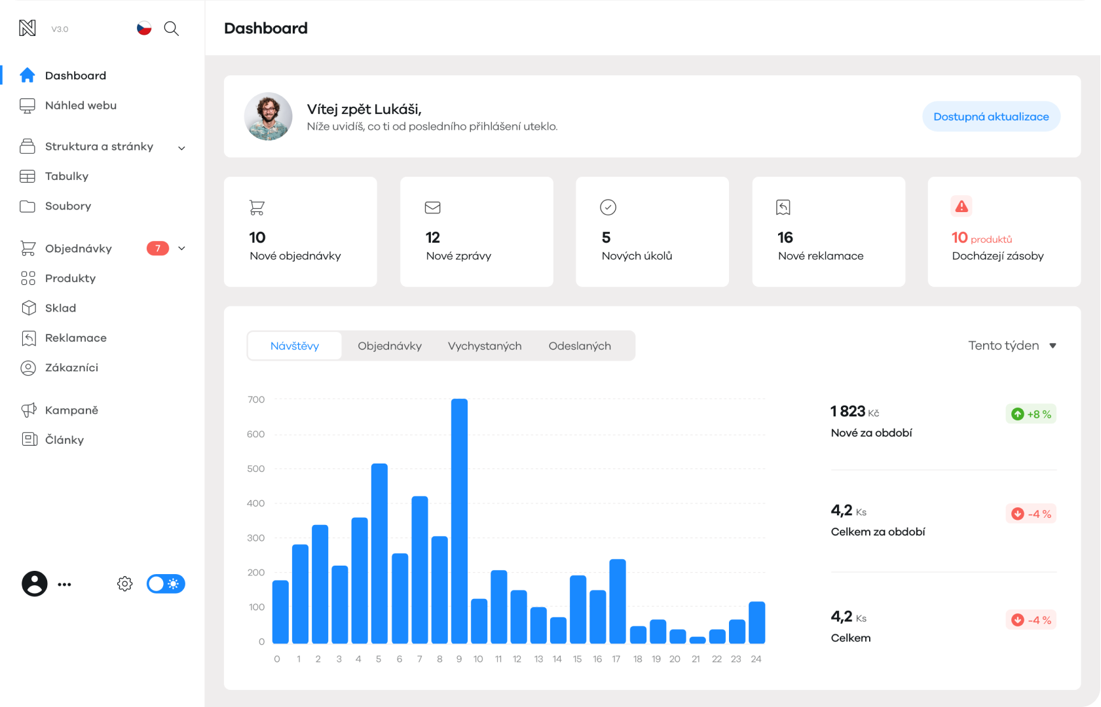Click the N logo in the sidebar
Viewport: 1101px width, 707px height.
point(28,28)
